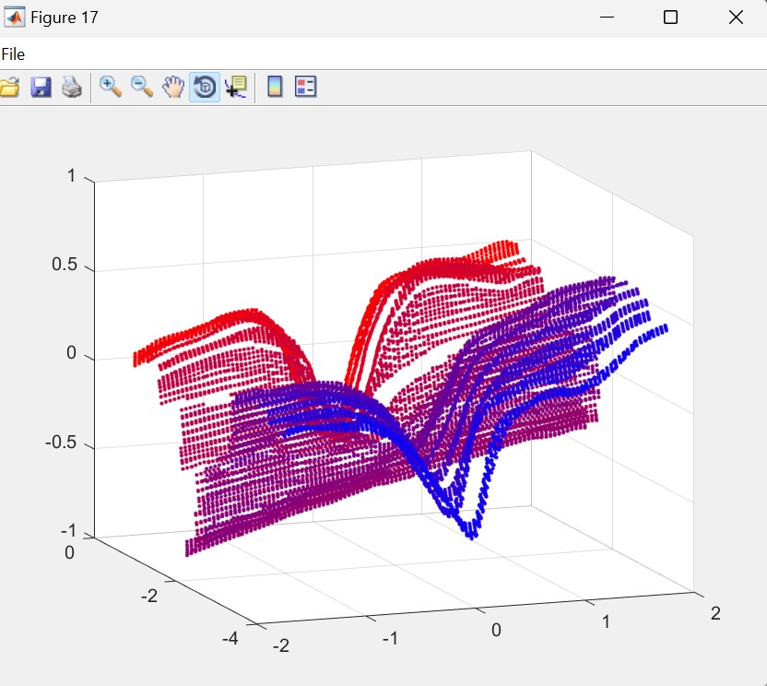Maximize the Figure 17 window
The width and height of the screenshot is (767, 686).
point(671,18)
